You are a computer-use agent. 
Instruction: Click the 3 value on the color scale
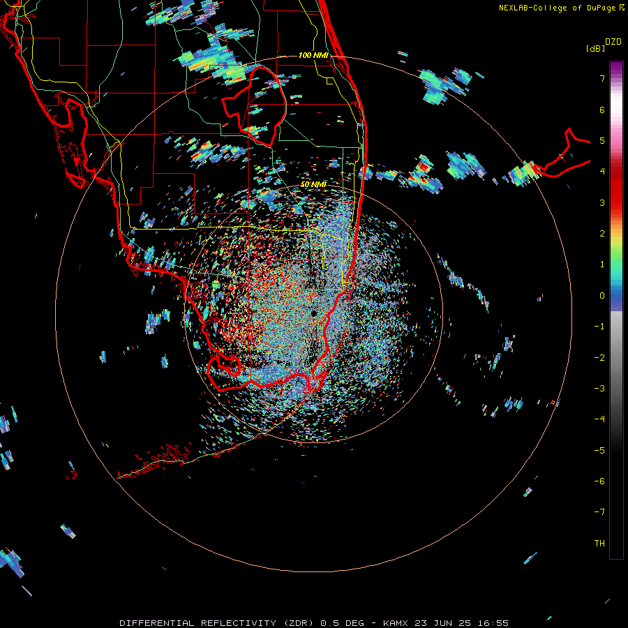pos(602,202)
